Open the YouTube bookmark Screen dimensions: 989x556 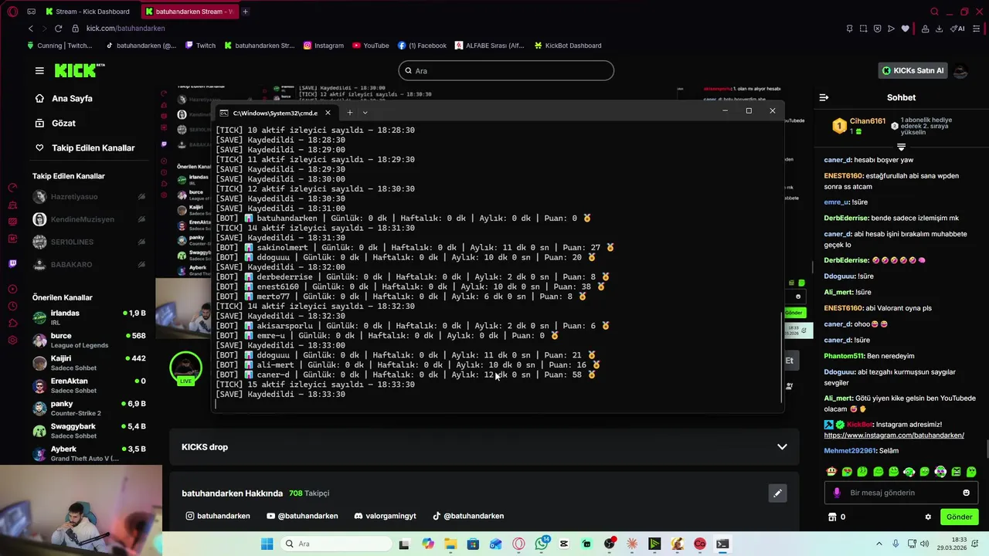point(370,46)
